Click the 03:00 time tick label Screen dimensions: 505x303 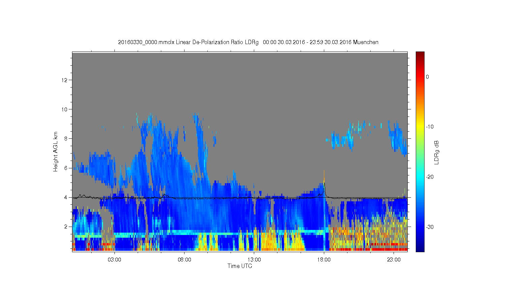click(x=114, y=260)
